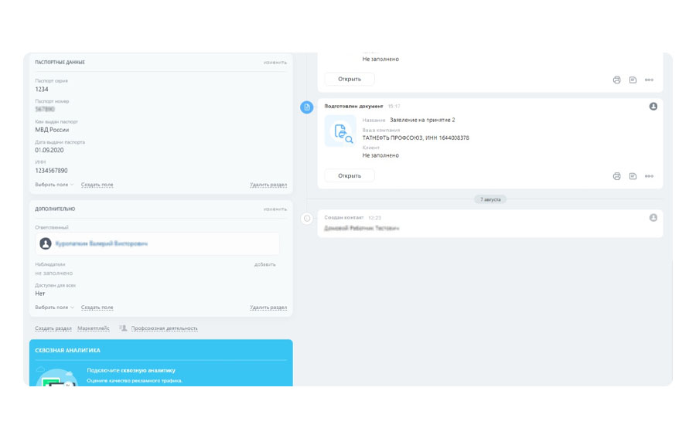Viewport: 696px width, 435px height.
Task: Click the 'Создан контакт' info timeline marker
Action: pos(307,218)
